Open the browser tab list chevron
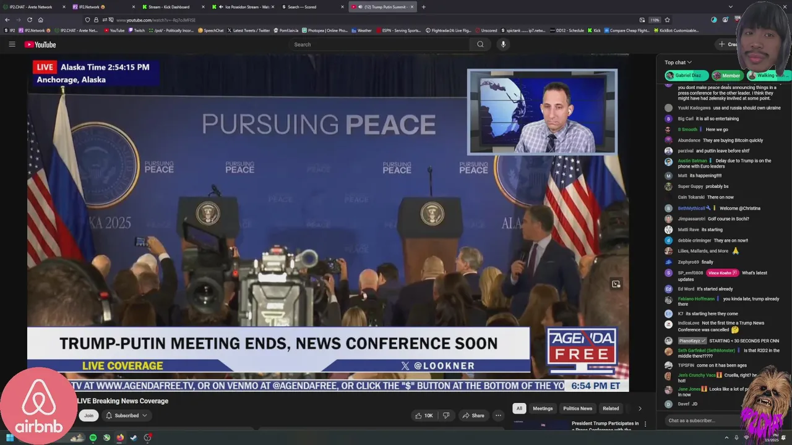Image resolution: width=792 pixels, height=445 pixels. [x=731, y=7]
